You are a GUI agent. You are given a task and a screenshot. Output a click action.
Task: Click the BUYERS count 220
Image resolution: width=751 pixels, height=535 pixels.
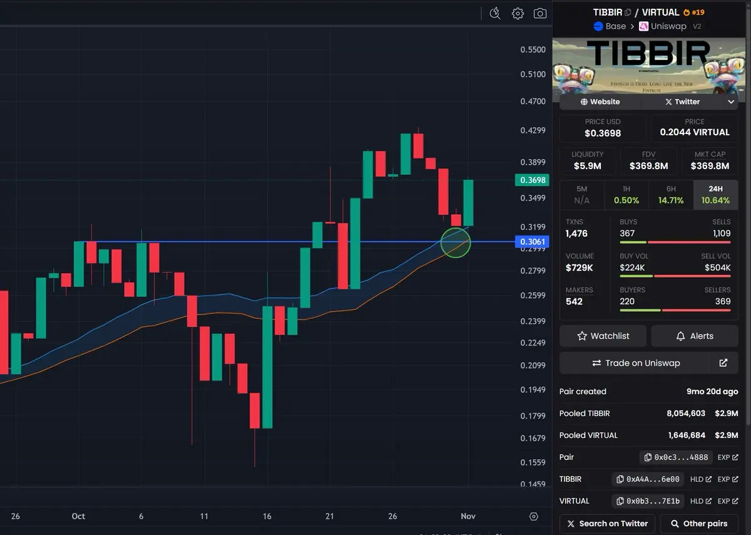tap(627, 301)
